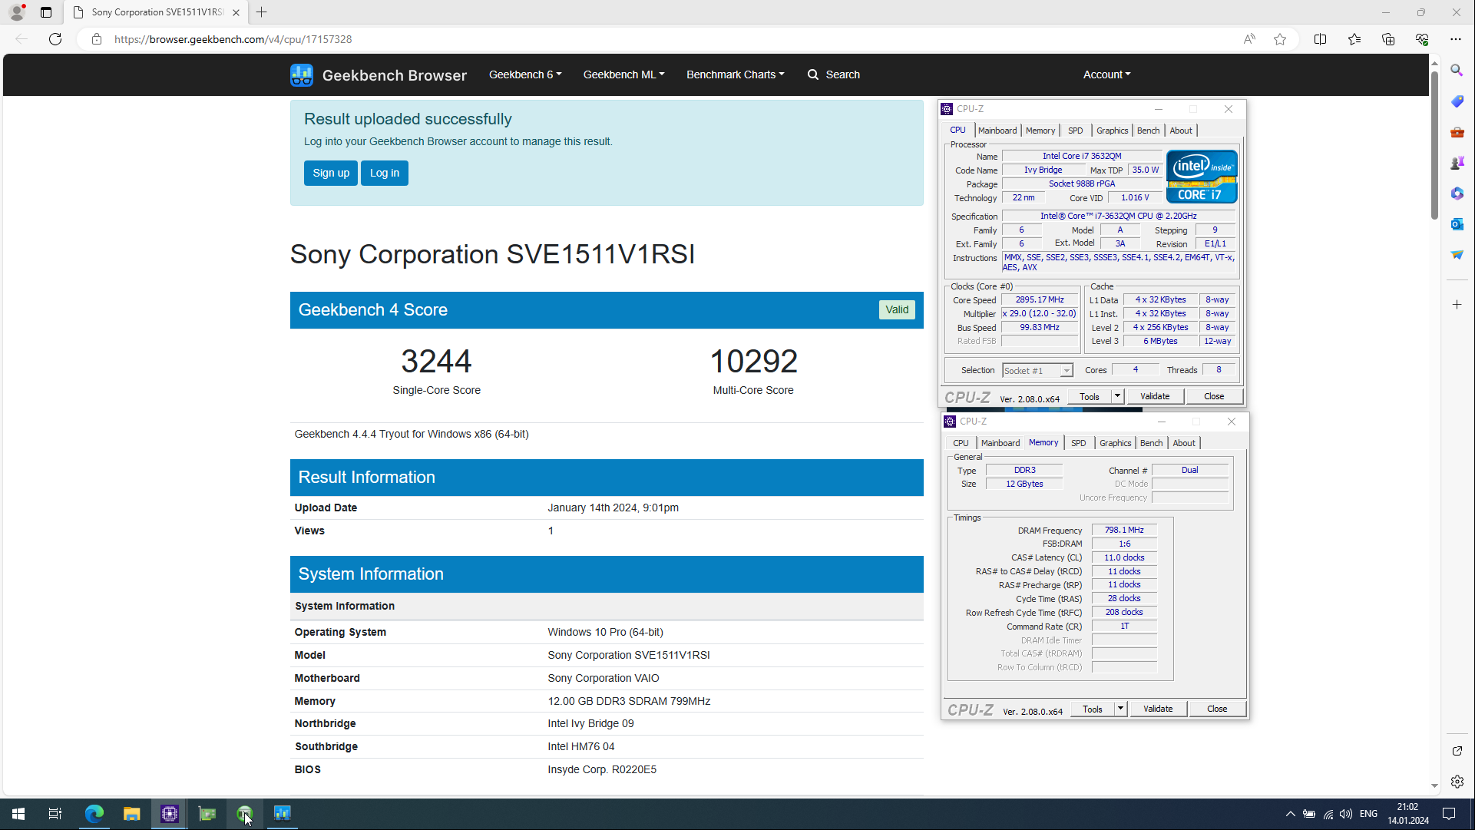The width and height of the screenshot is (1475, 830).
Task: Open Edge sidebar settings gear
Action: 1457,782
